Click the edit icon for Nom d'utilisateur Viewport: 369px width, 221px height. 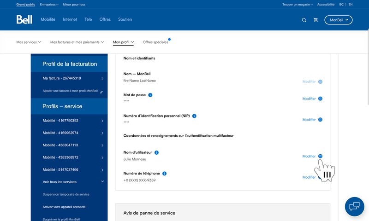[320, 156]
